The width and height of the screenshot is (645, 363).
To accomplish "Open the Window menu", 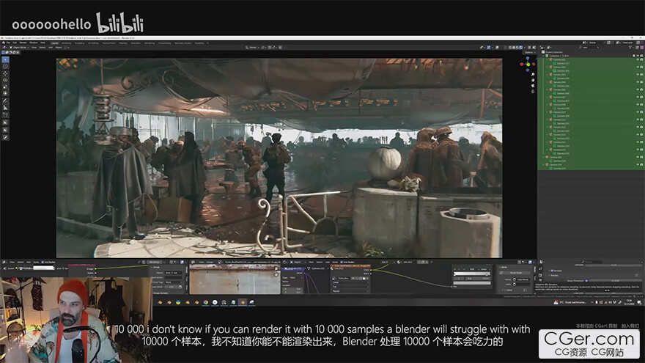I will (x=34, y=43).
